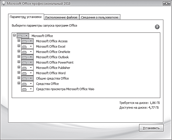Close the Office setup window
Viewport: 172px width, 140px height.
pyautogui.click(x=166, y=4)
